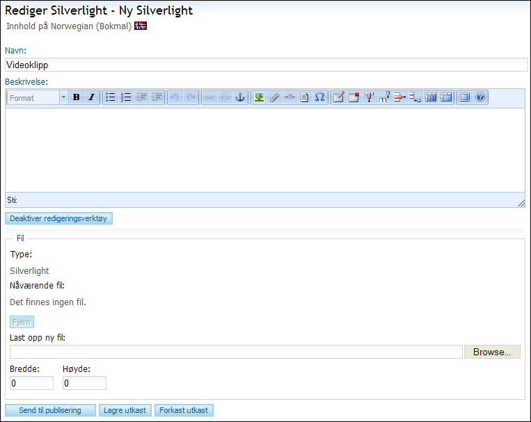The image size is (531, 422).
Task: Click the undo arrow icon
Action: (x=175, y=97)
